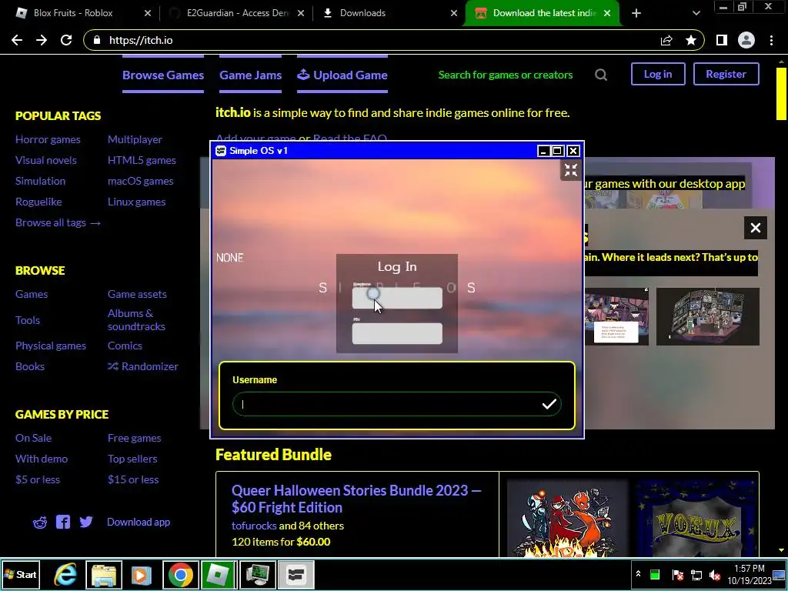This screenshot has height=591, width=788.
Task: Open the browser side panel icon
Action: [722, 40]
